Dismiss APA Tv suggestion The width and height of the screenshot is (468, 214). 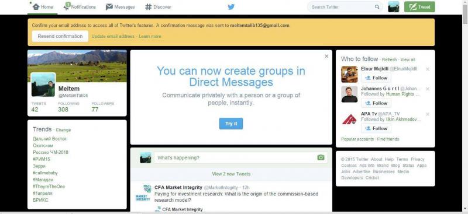coord(428,114)
